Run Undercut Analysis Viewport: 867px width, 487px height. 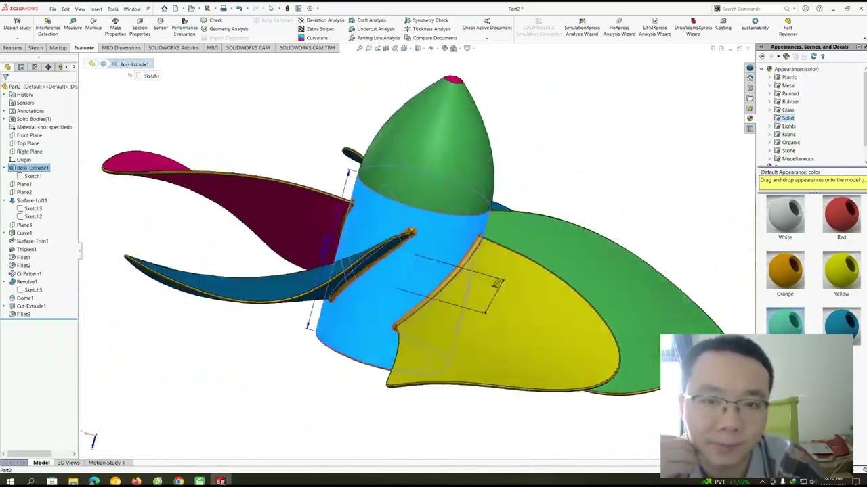372,29
